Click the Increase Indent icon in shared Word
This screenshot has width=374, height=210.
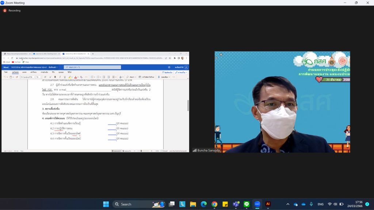click(x=108, y=77)
